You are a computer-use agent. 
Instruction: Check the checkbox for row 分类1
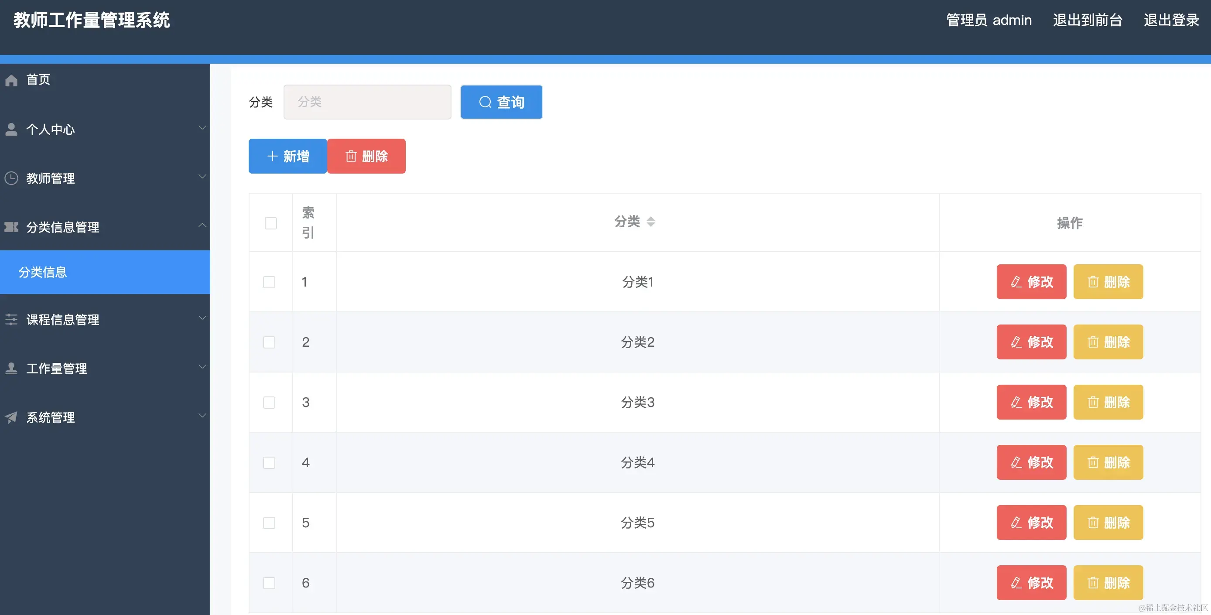point(269,282)
